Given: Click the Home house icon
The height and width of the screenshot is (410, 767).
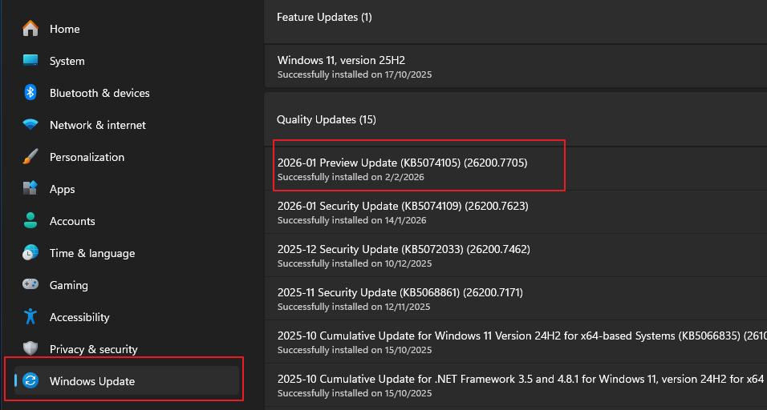Looking at the screenshot, I should pyautogui.click(x=30, y=29).
